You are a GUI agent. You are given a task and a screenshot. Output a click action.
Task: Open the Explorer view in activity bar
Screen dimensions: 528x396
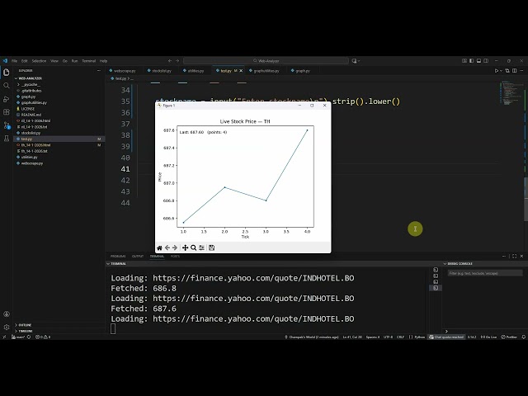[6, 73]
